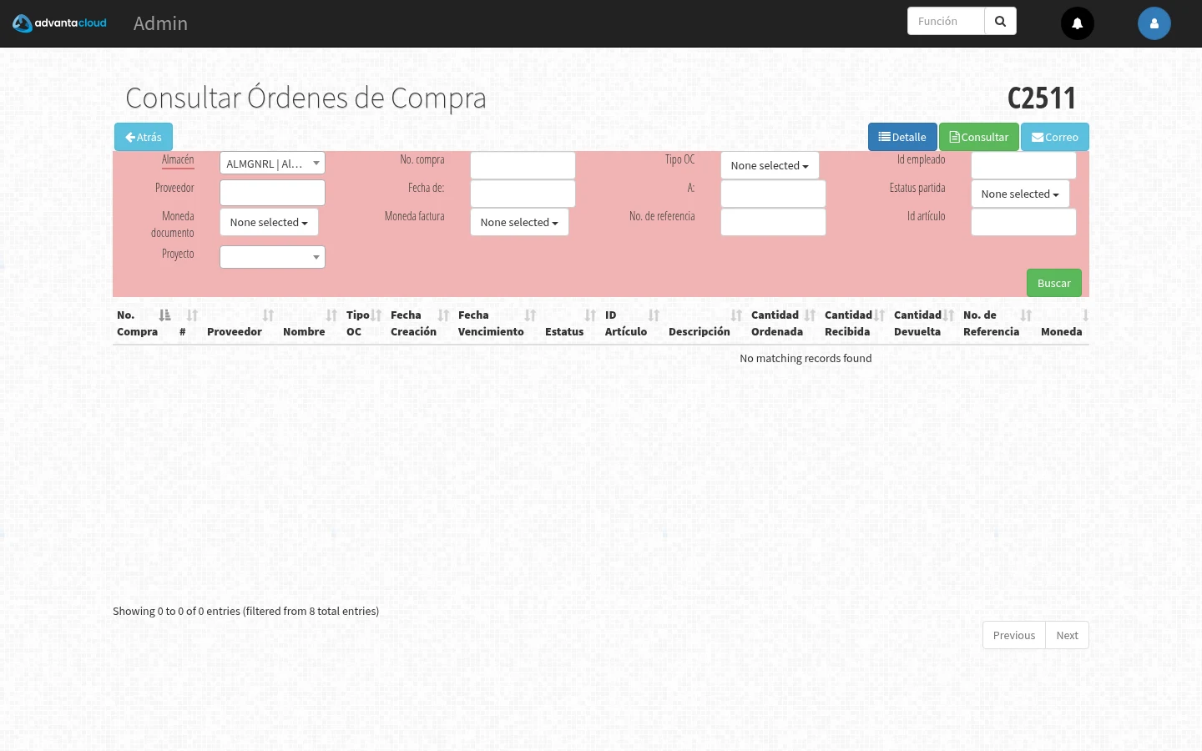The image size is (1202, 751).
Task: Sort by Descripción column
Action: click(705, 323)
